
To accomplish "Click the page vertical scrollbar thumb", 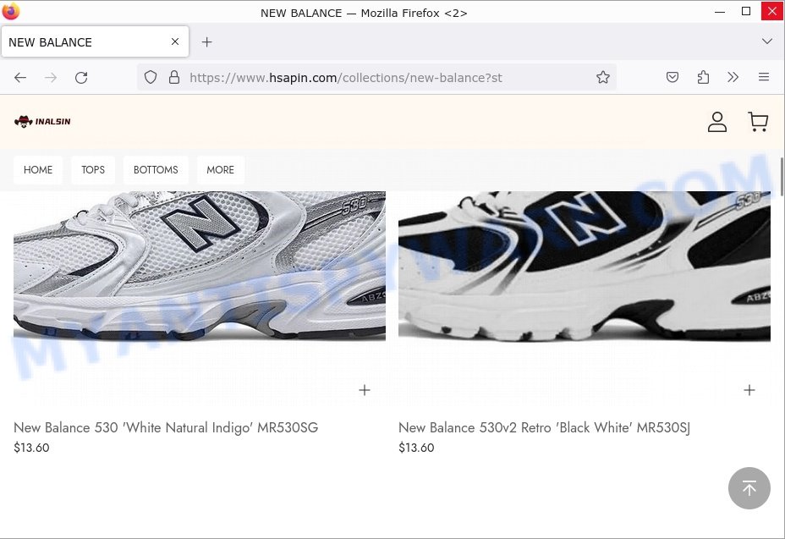I will [782, 176].
